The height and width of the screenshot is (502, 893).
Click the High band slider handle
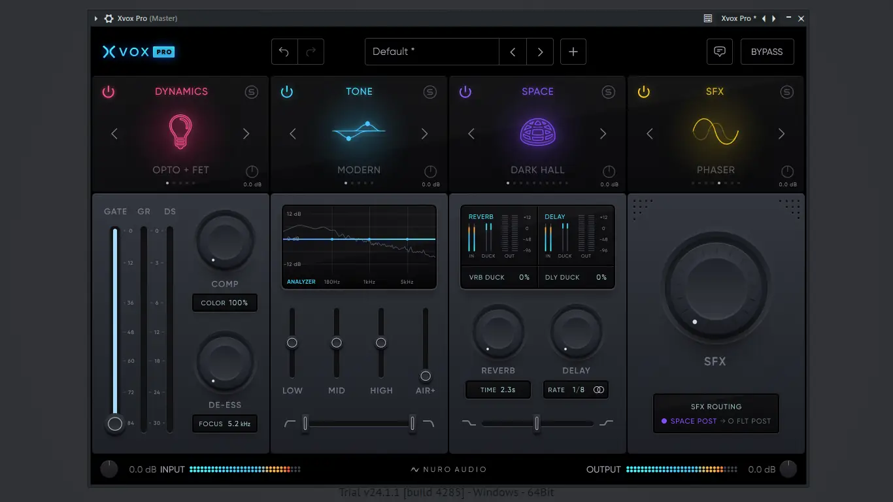pos(381,343)
